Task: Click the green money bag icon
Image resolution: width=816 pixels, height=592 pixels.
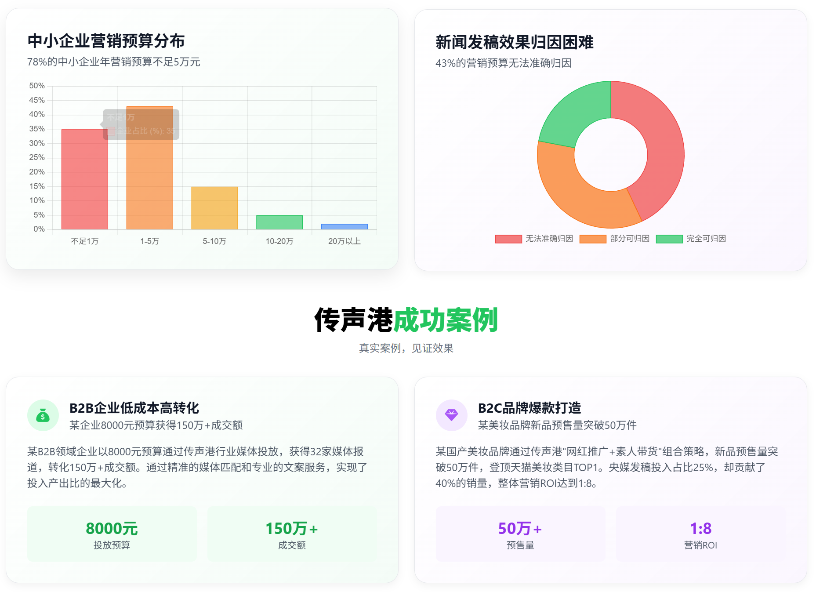Action: click(x=43, y=415)
